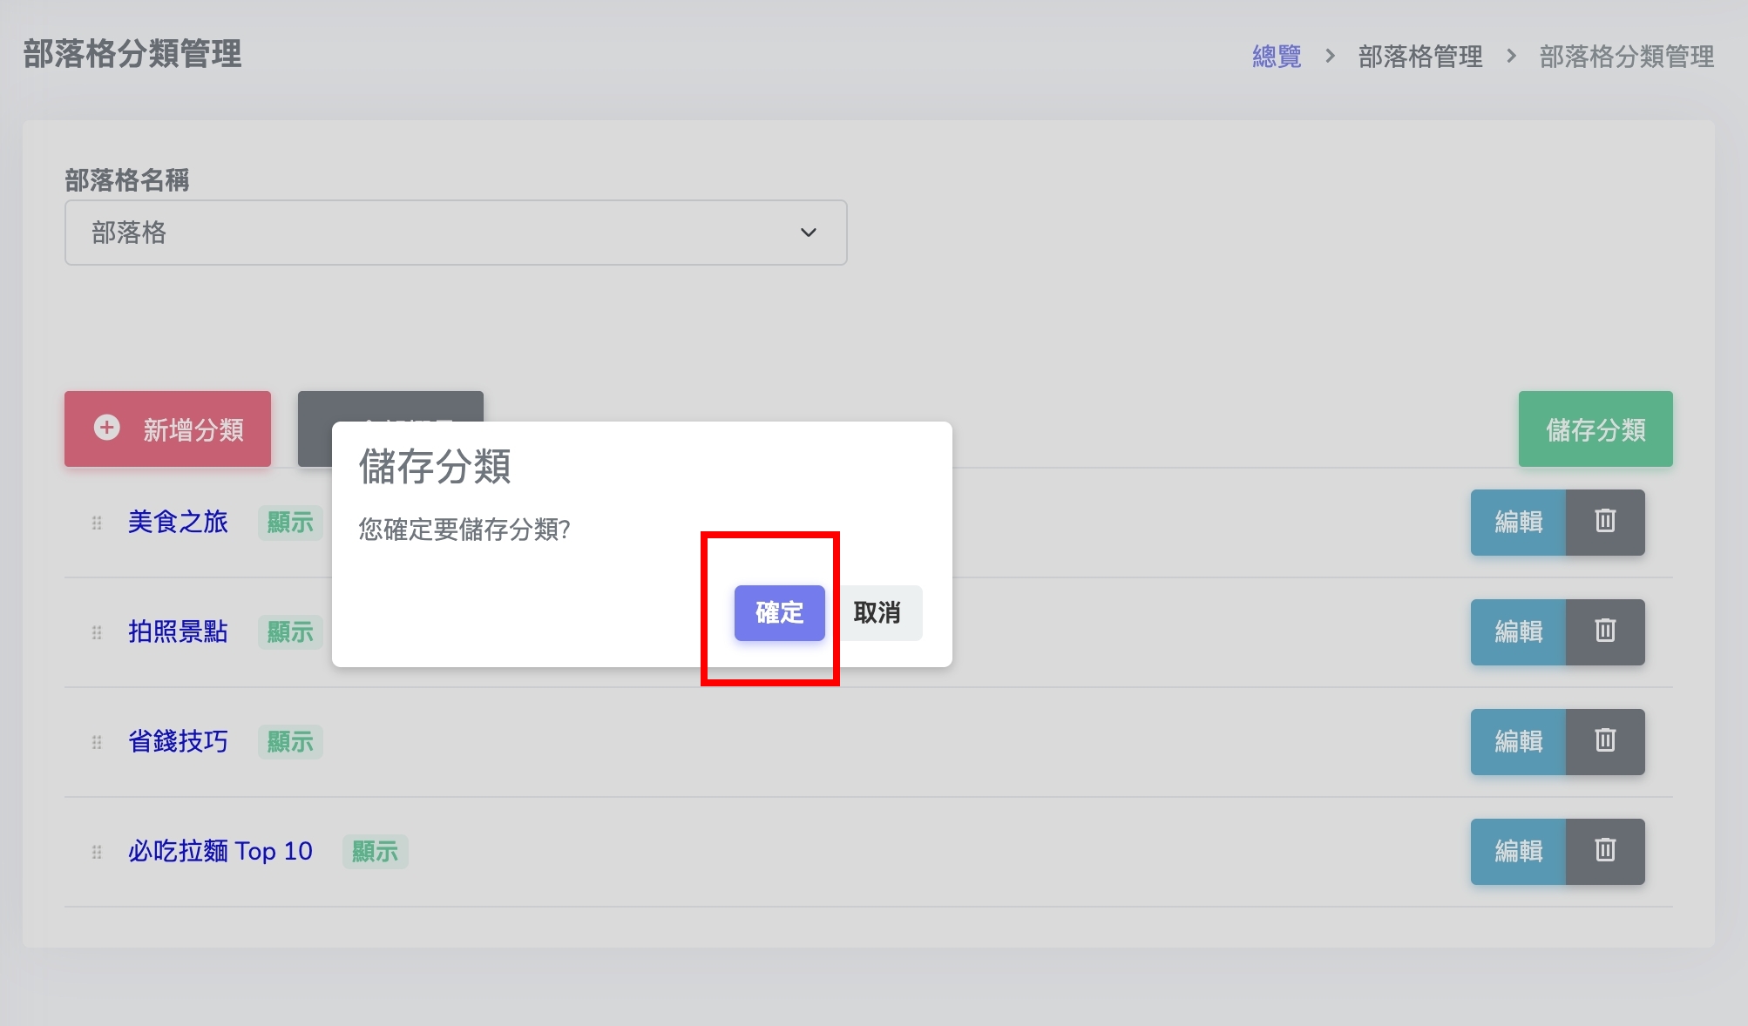This screenshot has width=1748, height=1026.
Task: Click drag handle beside 省錢技巧
Action: pyautogui.click(x=97, y=742)
